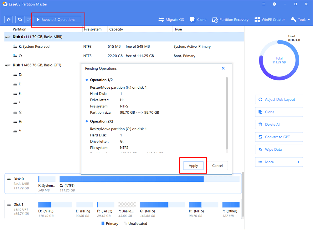
Task: Select Adjust Disk Layout option
Action: 279,99
